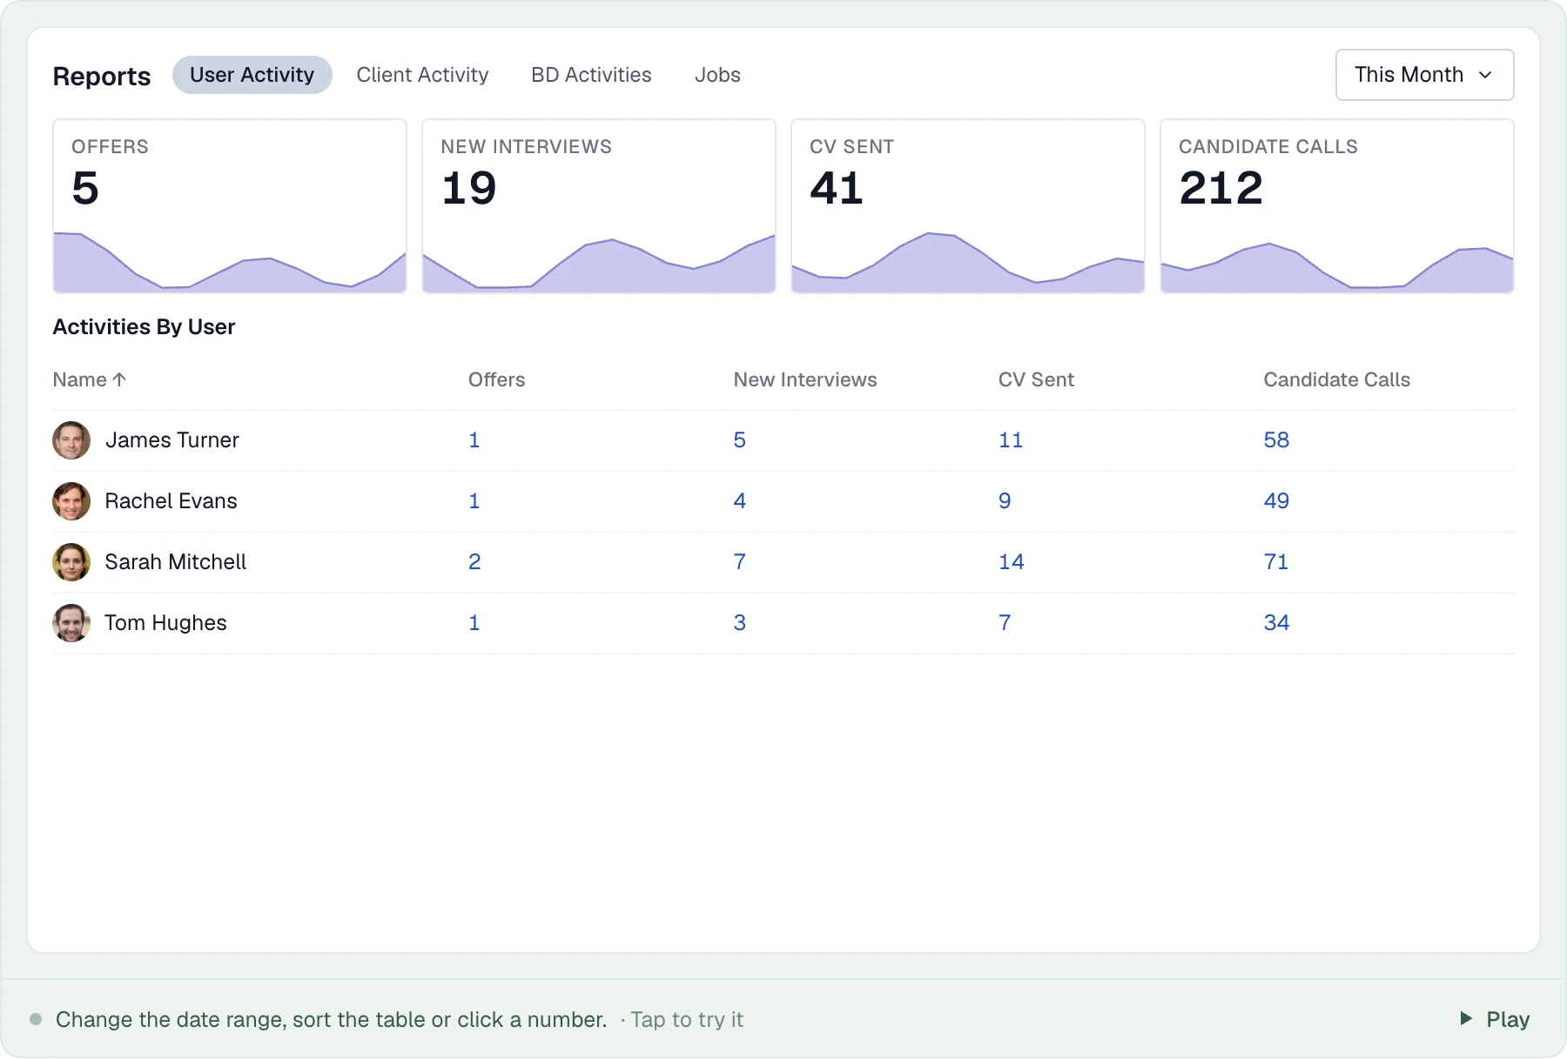This screenshot has height=1060, width=1567.
Task: Click the 'Activities By User' heading
Action: pos(144,327)
